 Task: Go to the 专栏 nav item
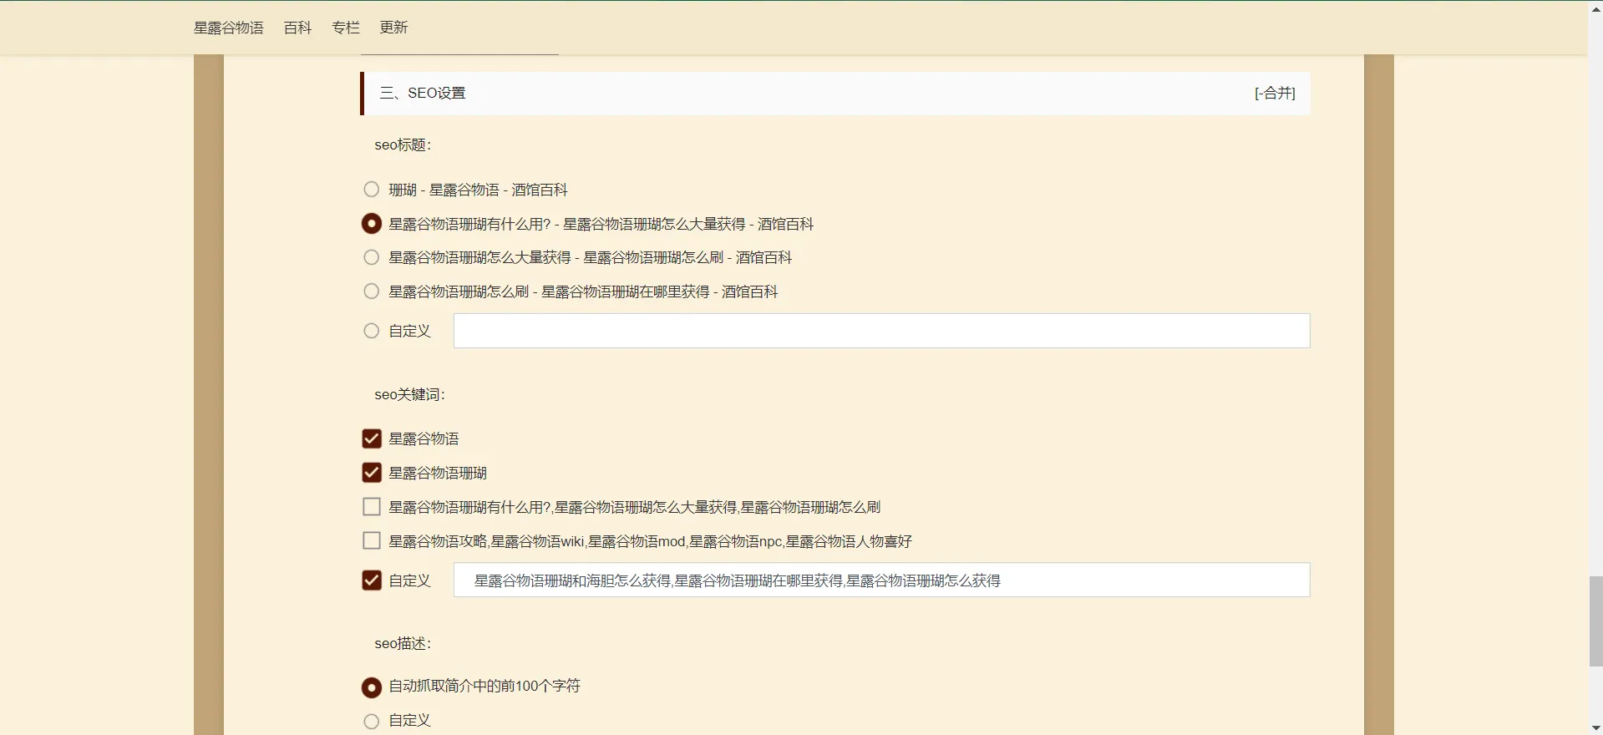click(x=345, y=28)
